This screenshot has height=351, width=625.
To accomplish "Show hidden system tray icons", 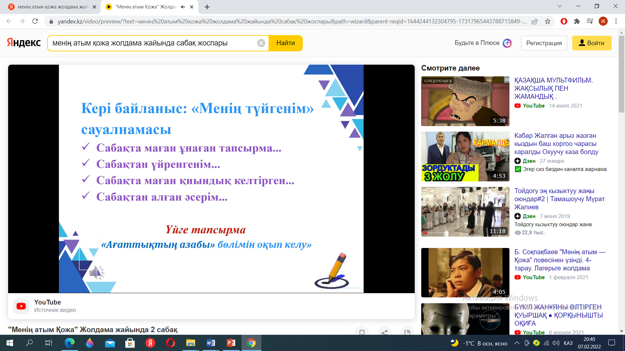I will [517, 343].
